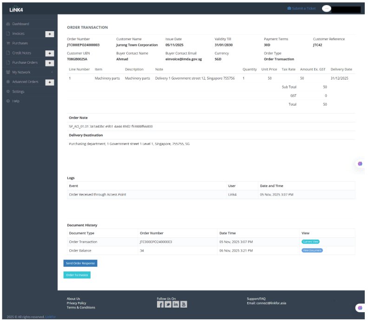This screenshot has height=322, width=368.
Task: Click plus button next to Invoices
Action: 50,34
